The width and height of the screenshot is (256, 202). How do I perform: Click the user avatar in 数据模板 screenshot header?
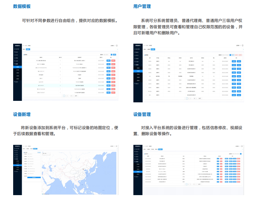[x=117, y=45]
